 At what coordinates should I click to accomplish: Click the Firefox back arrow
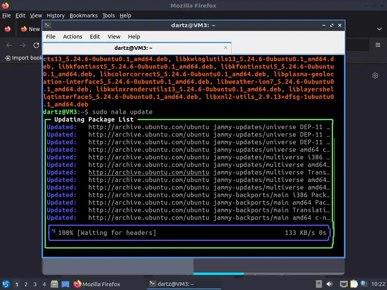coord(9,45)
